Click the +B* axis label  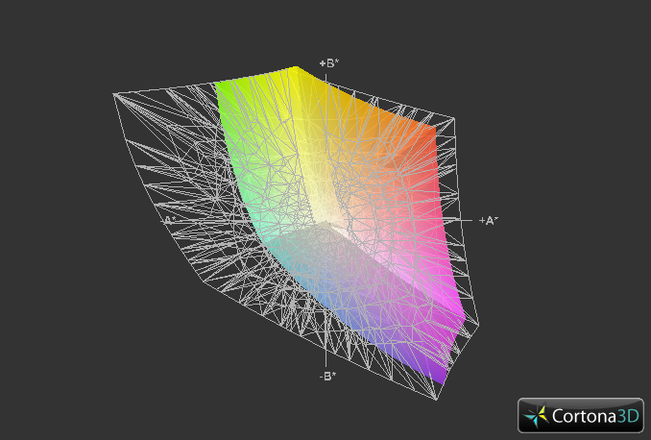point(328,63)
